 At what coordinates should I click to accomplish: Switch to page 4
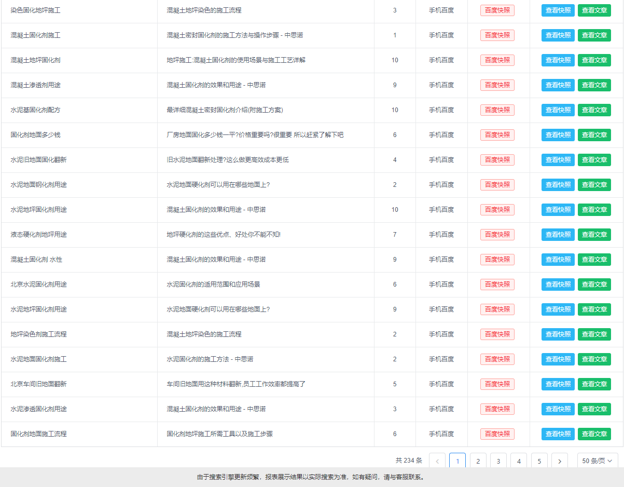click(518, 461)
